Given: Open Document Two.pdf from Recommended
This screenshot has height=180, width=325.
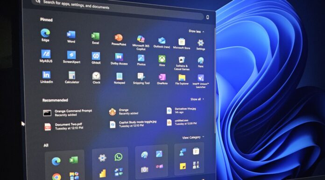Looking at the screenshot, I should click(x=64, y=126).
